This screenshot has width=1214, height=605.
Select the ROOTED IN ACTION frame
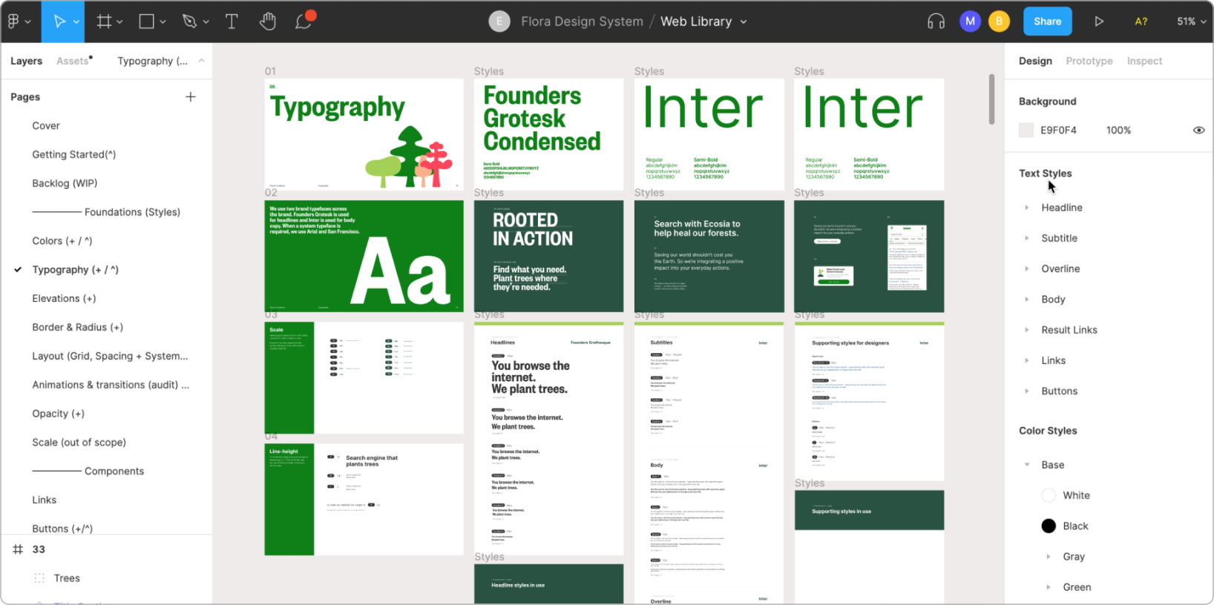click(x=549, y=256)
